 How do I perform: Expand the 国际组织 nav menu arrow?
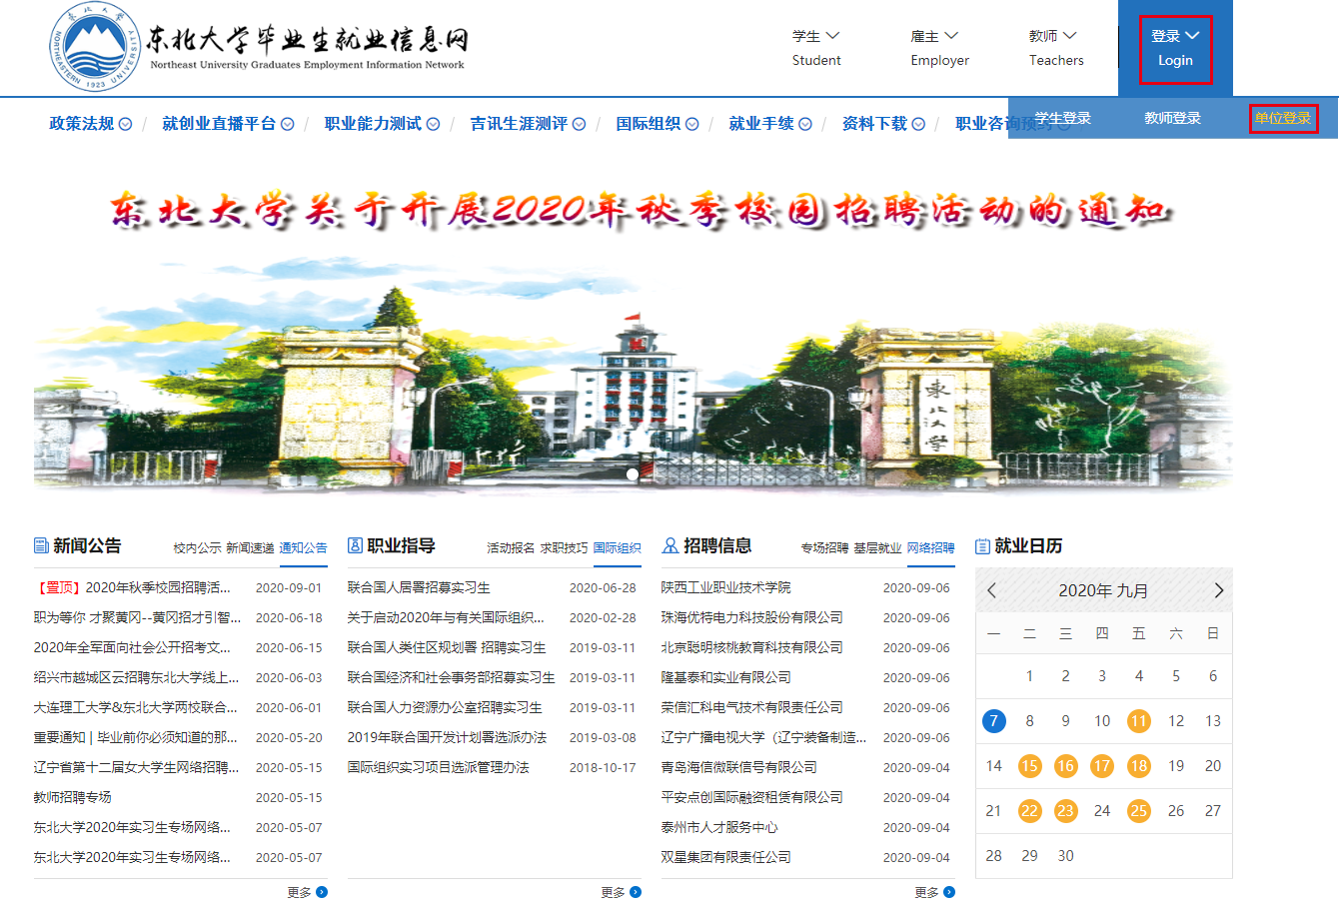691,124
